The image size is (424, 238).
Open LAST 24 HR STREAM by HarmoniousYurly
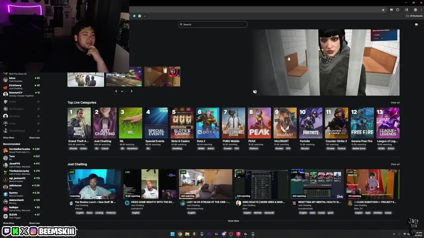point(206,184)
